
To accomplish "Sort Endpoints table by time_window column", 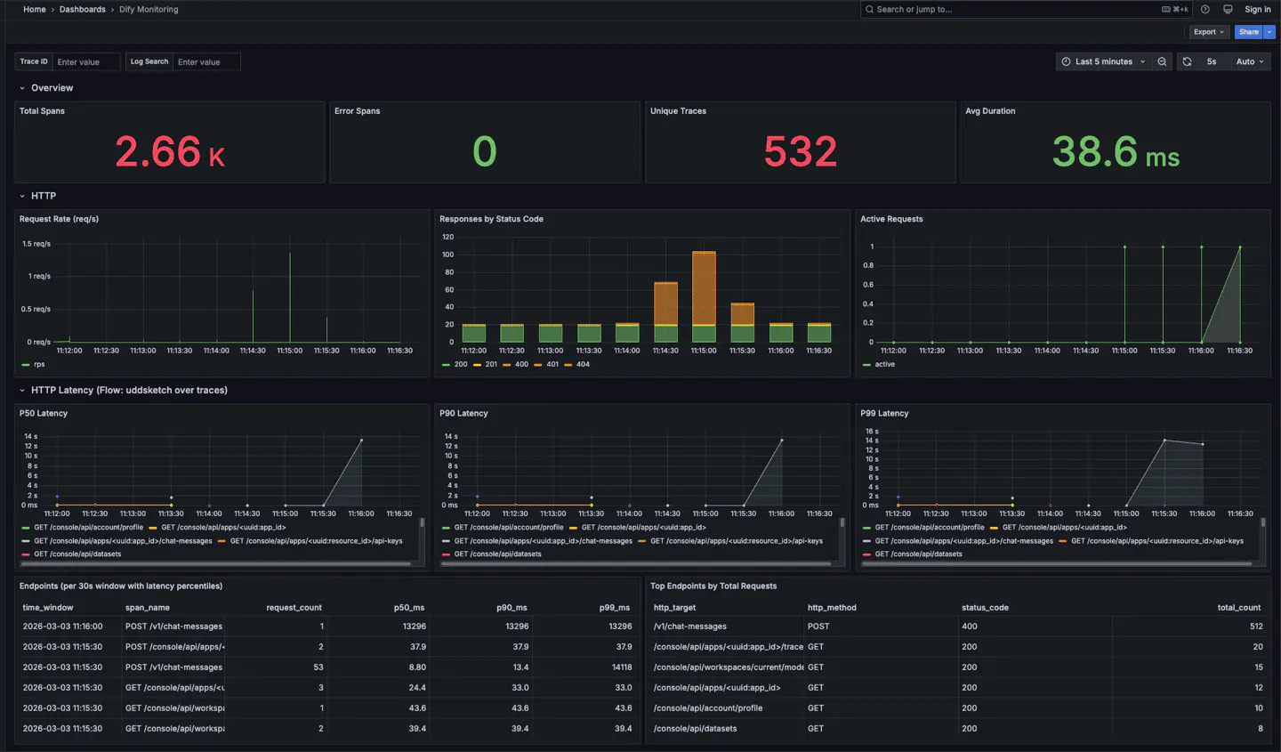I will 48,608.
